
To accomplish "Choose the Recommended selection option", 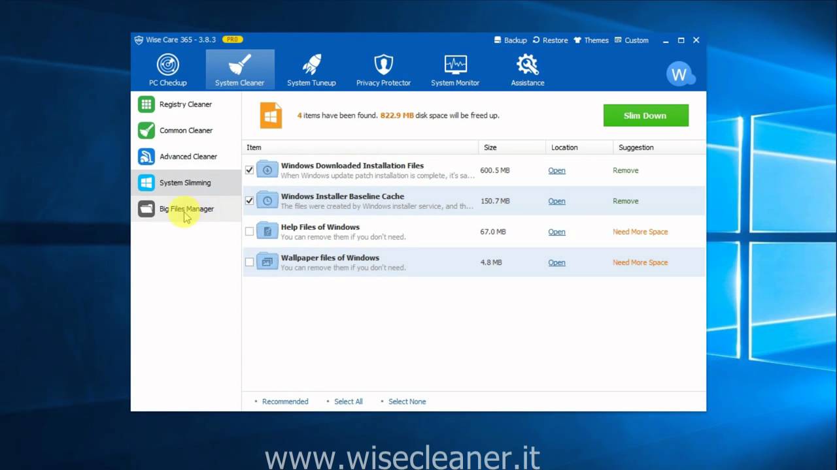I will (286, 401).
